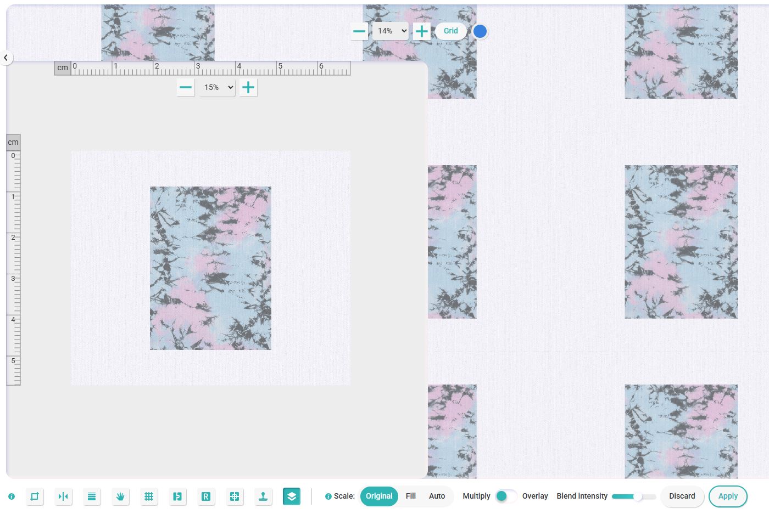This screenshot has height=514, width=769.
Task: Click the horizontal lines tool icon
Action: tap(92, 496)
